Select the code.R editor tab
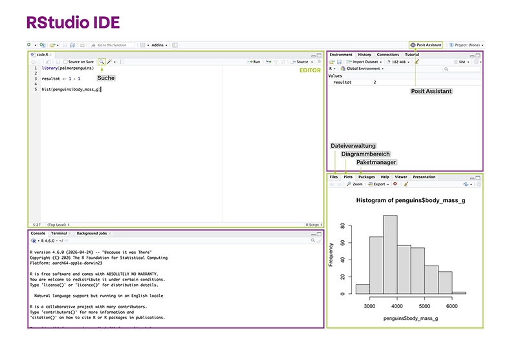 click(42, 55)
